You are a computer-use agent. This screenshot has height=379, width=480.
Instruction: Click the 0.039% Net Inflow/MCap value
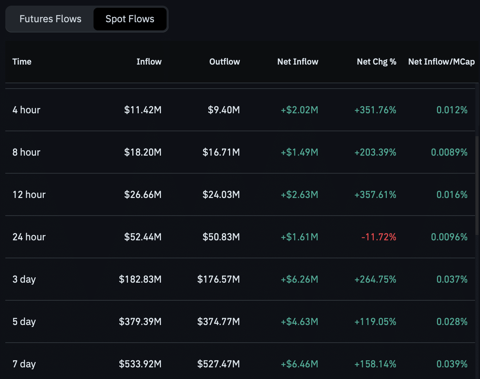click(x=452, y=364)
